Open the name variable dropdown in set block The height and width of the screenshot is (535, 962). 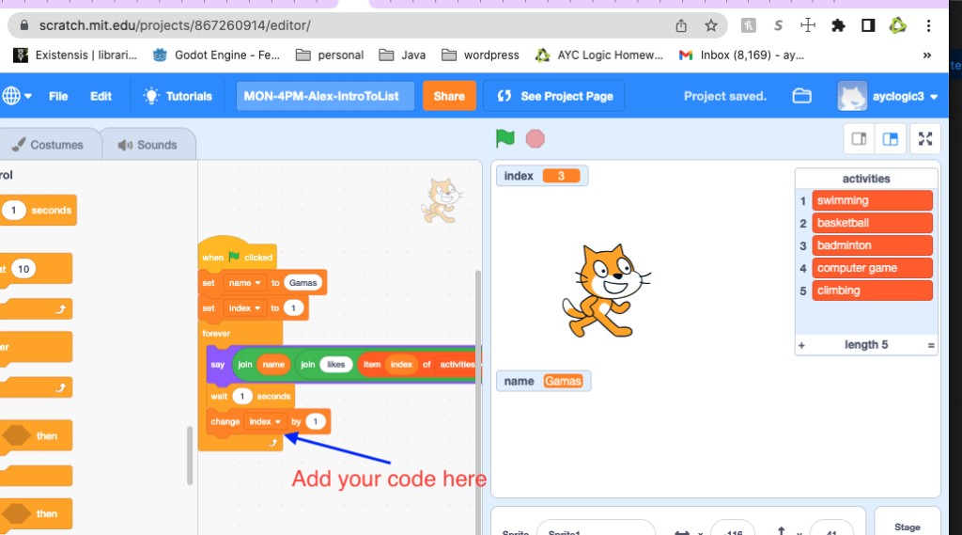point(245,283)
